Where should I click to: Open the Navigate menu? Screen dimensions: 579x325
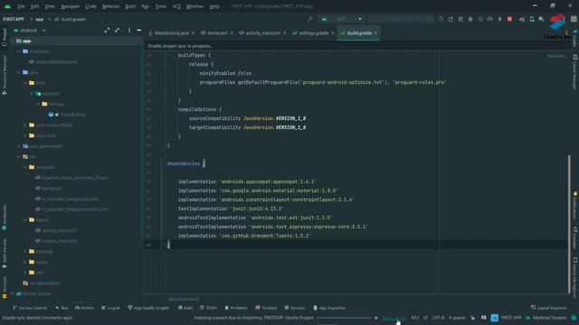[70, 6]
